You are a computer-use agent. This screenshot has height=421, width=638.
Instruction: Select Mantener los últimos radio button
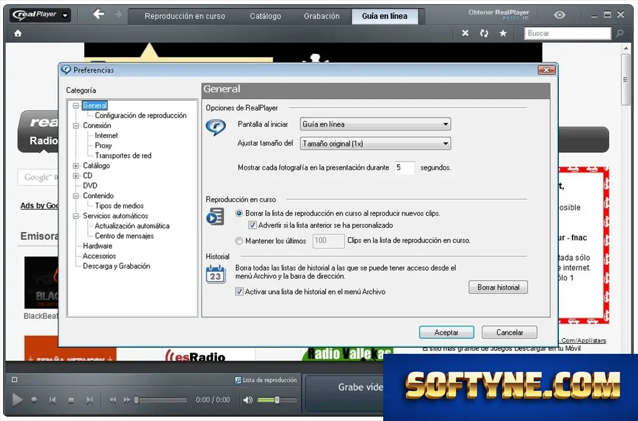[x=239, y=241]
